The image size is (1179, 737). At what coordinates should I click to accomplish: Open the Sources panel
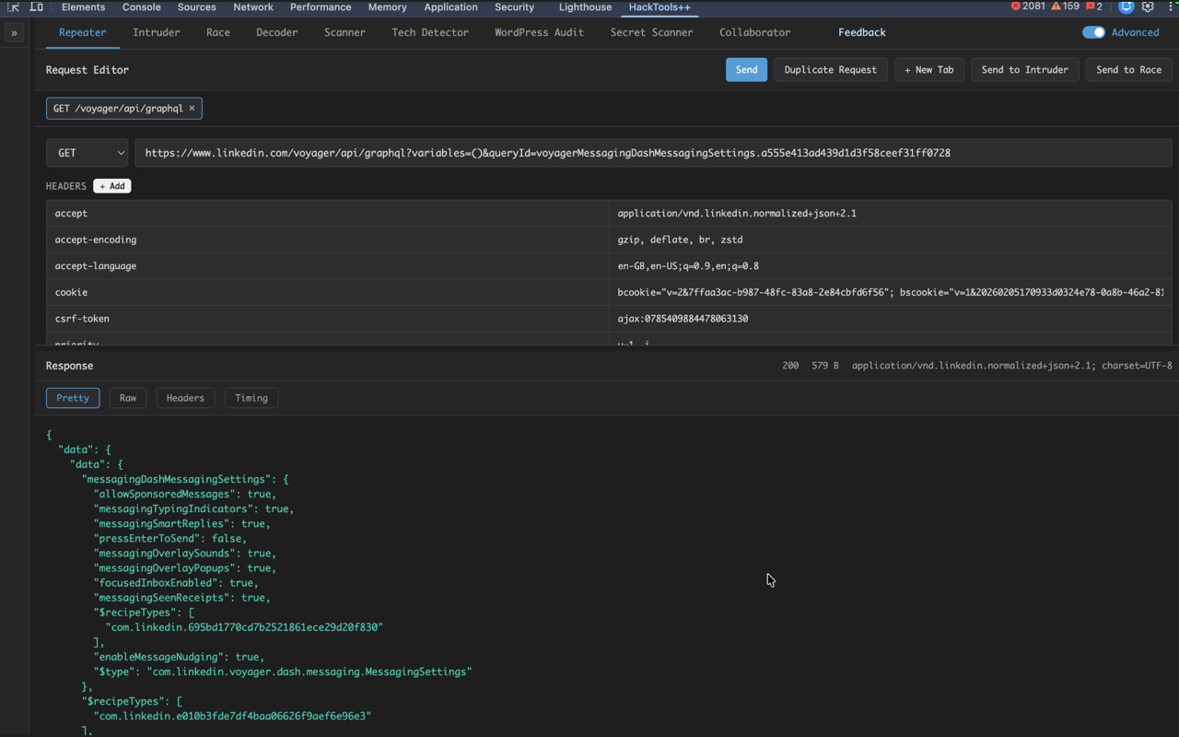point(197,6)
